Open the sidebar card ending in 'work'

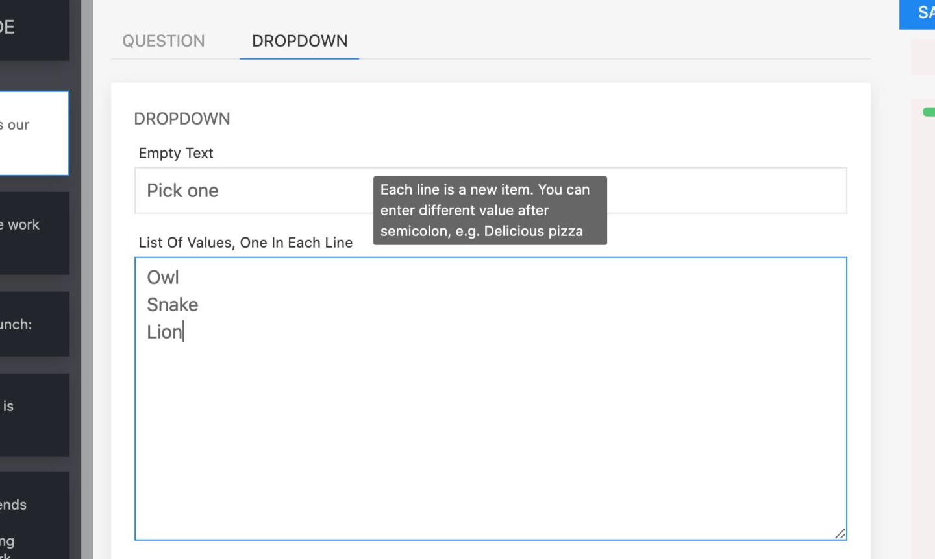(x=34, y=233)
